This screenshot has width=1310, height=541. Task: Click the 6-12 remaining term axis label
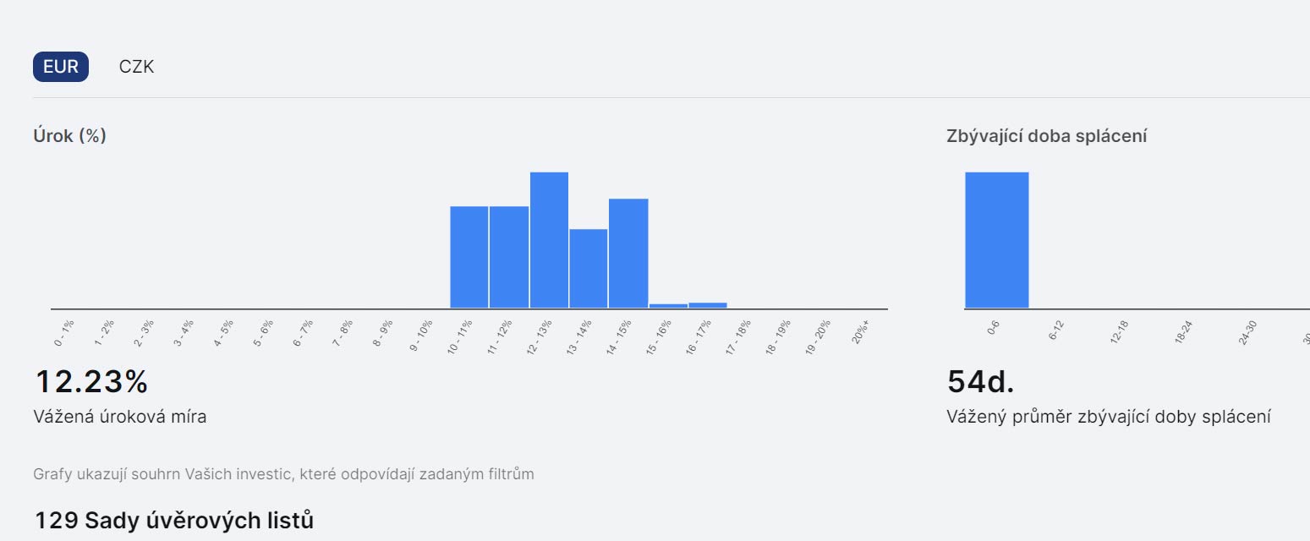click(x=1055, y=330)
